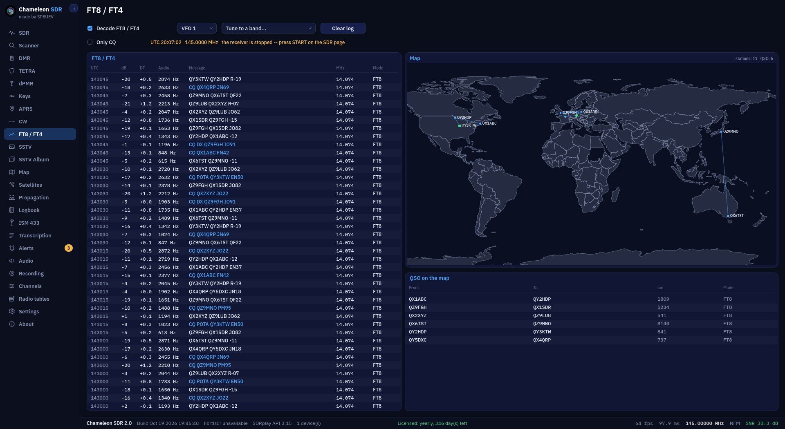Image resolution: width=785 pixels, height=429 pixels.
Task: Open the APRS location pin icon
Action: [x=12, y=109]
